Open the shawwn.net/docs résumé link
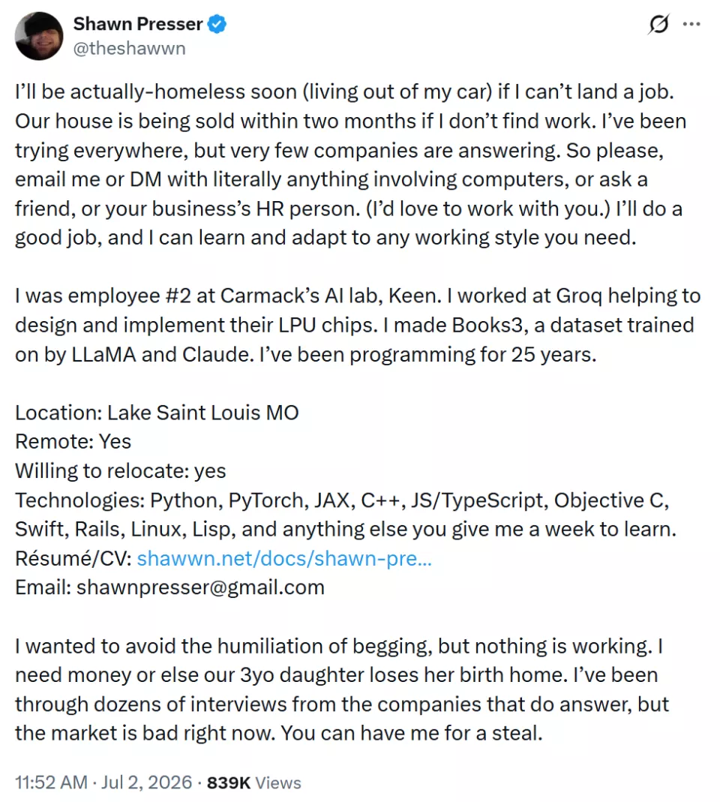Viewport: 720px width, 802px height. [284, 558]
